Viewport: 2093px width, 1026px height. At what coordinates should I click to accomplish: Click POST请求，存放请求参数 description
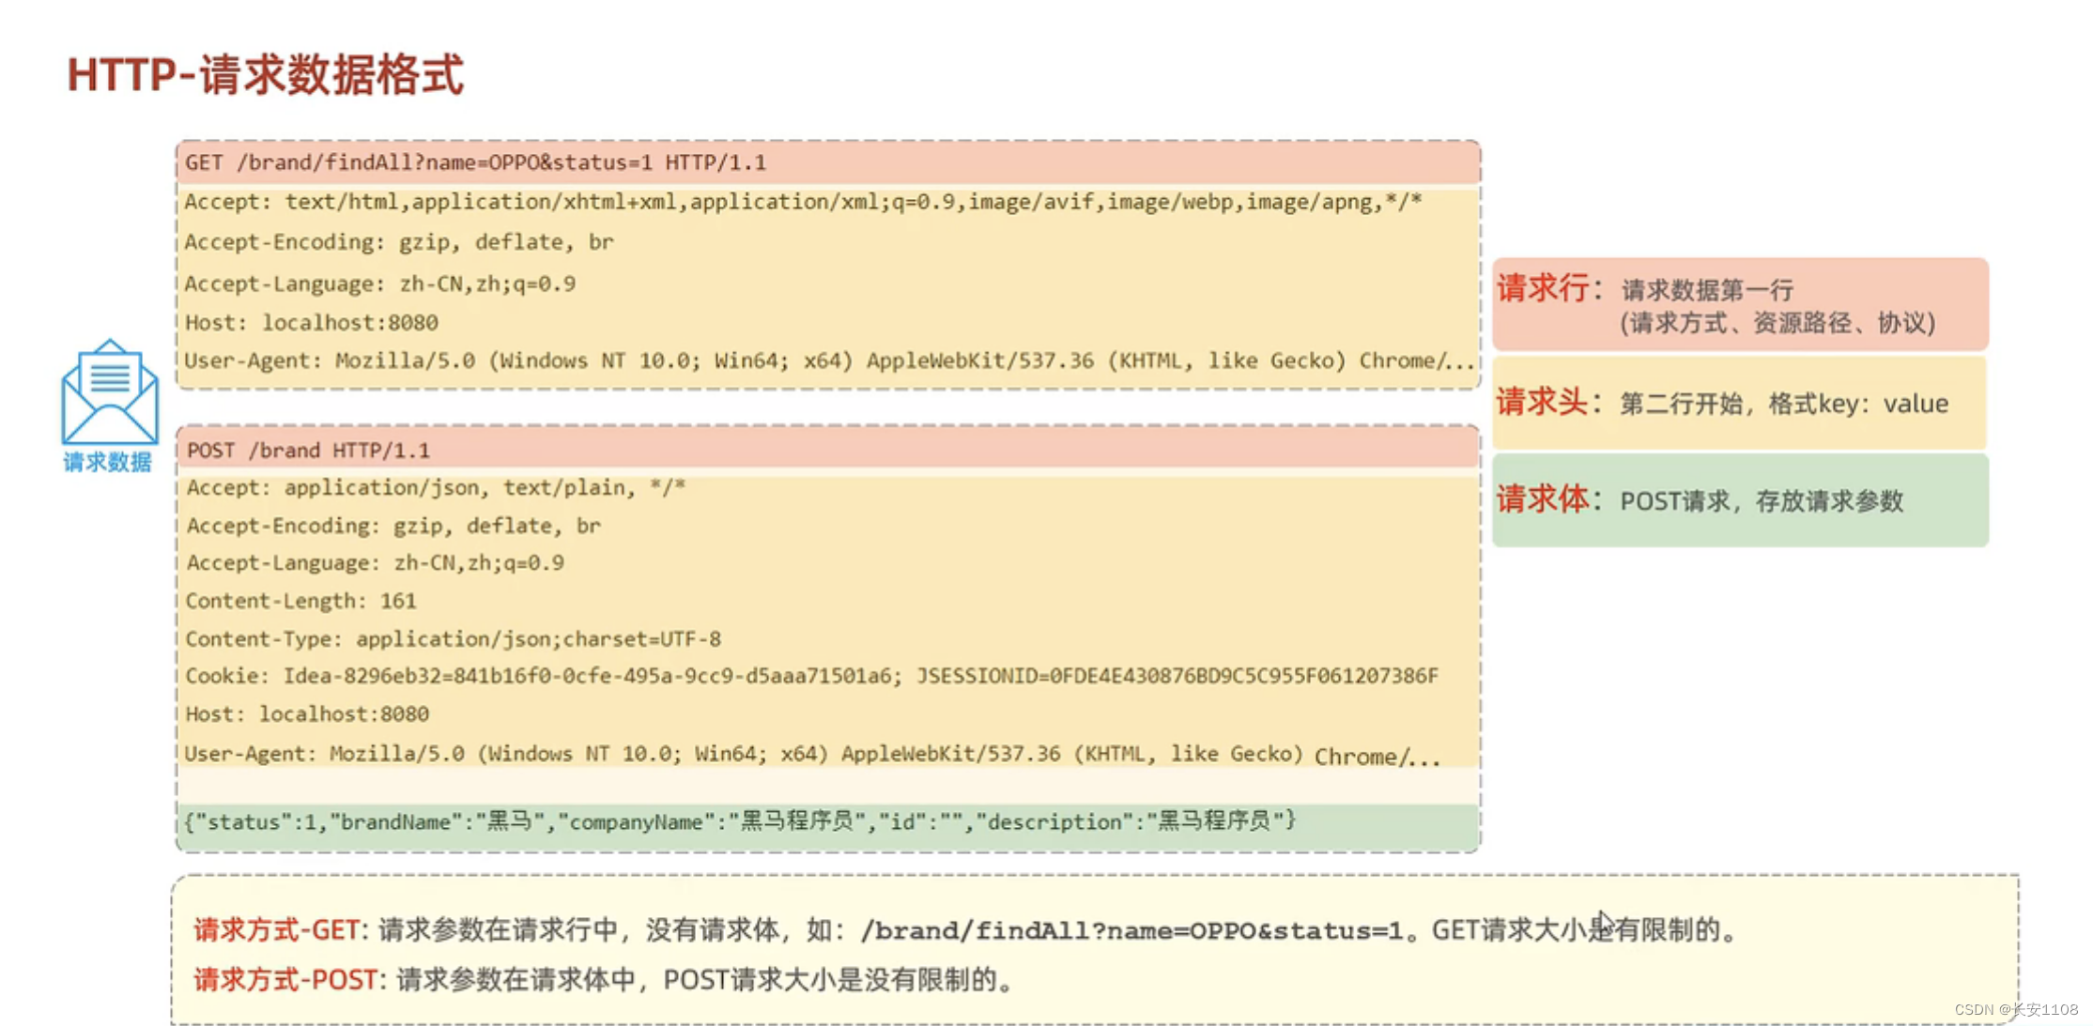coord(1762,501)
